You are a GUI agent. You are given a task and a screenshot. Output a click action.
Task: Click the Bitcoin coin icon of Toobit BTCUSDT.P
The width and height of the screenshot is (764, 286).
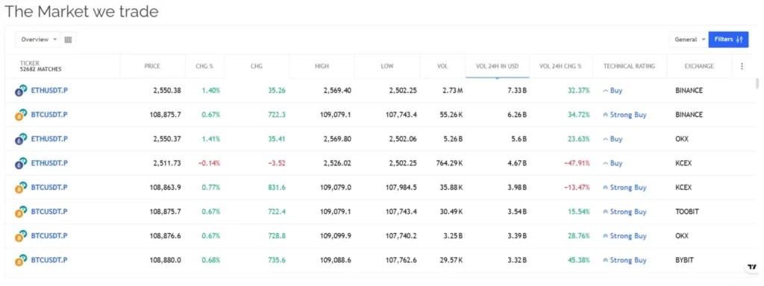pos(20,212)
